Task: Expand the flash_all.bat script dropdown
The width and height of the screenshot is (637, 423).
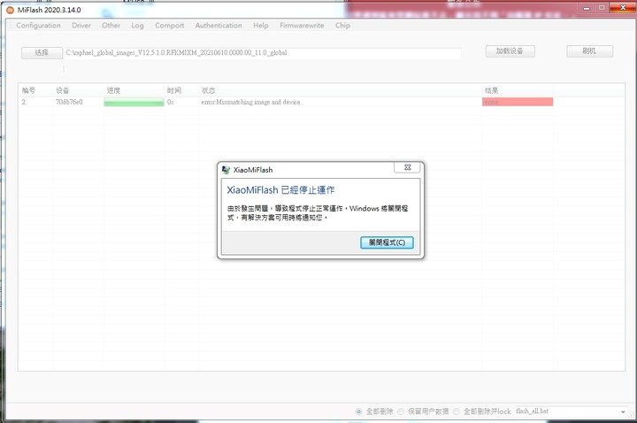Action: [623, 411]
